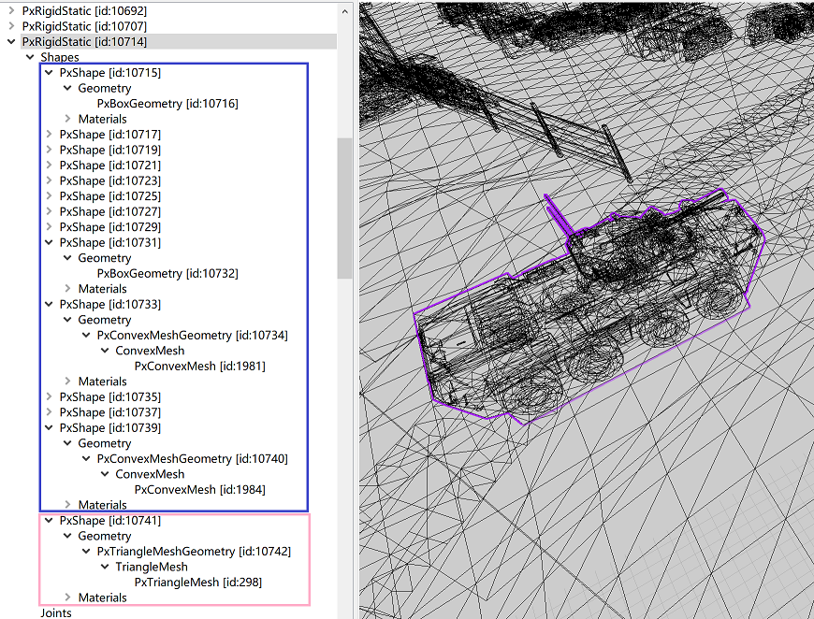Expand PxShape id:10719 chevron

pos(49,150)
